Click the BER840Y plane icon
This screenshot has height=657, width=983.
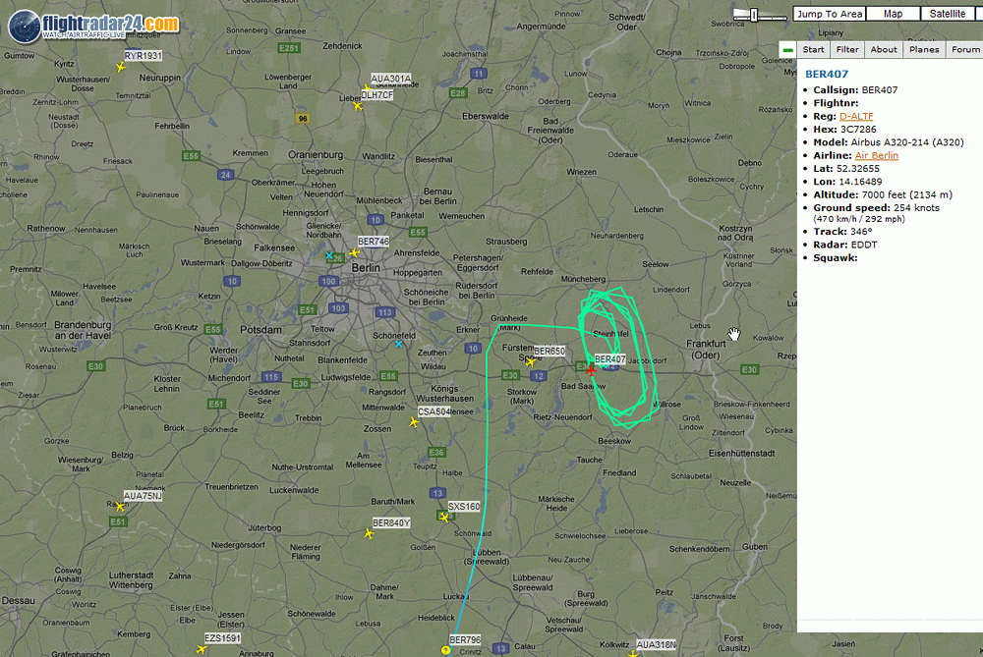pyautogui.click(x=369, y=533)
